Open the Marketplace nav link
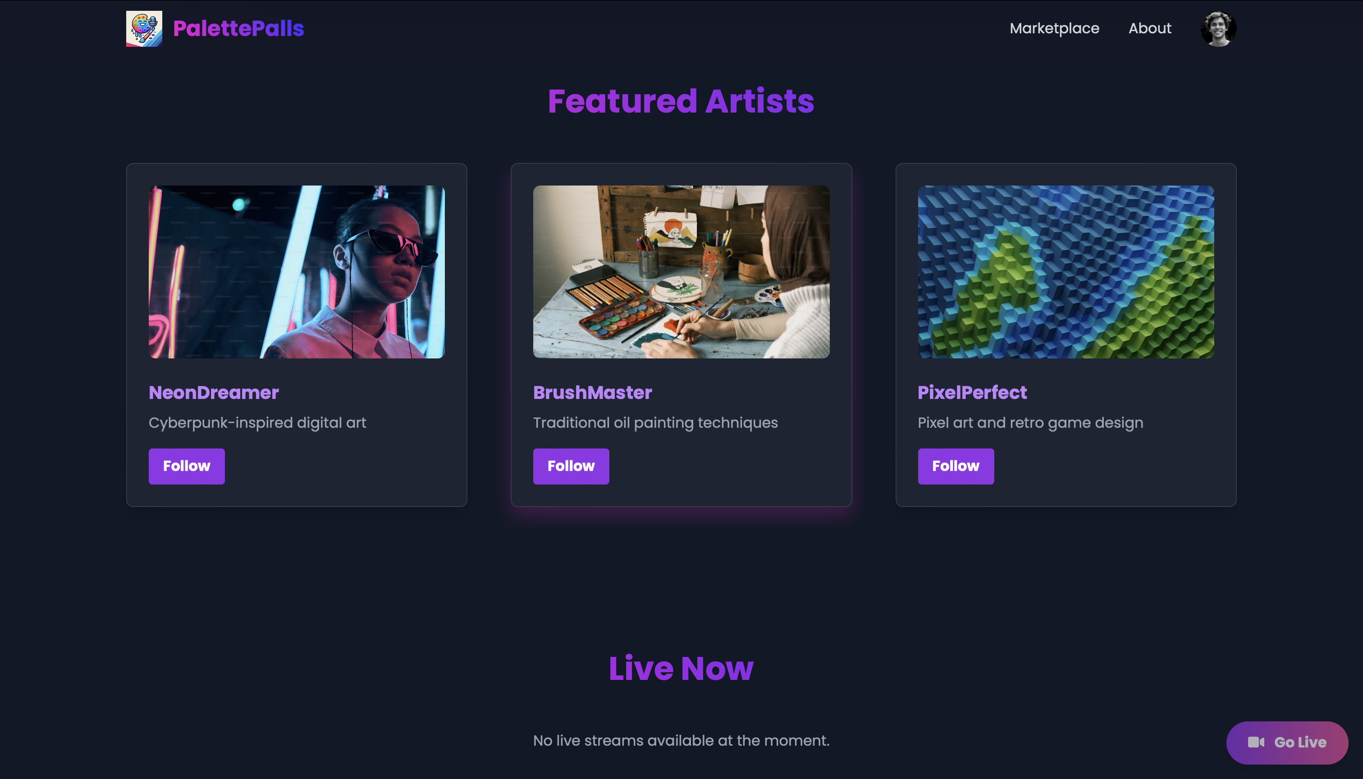The image size is (1363, 779). coord(1054,28)
